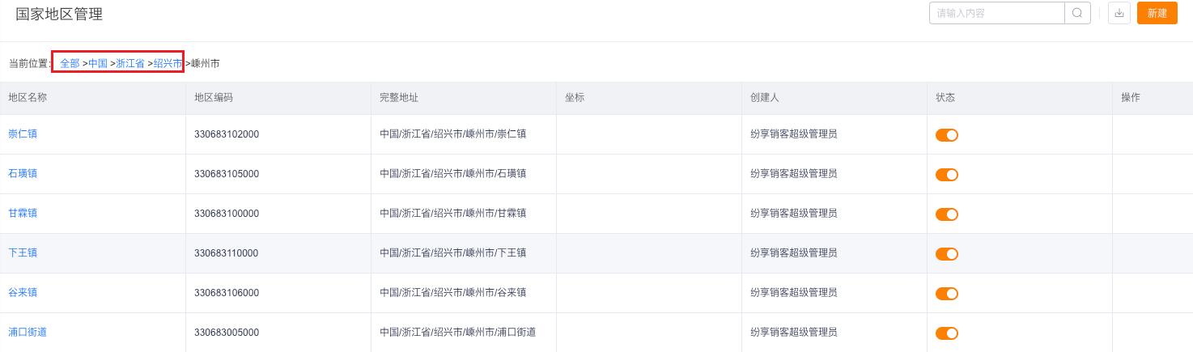Screen dimensions: 1193x352
Task: Open the 甘霖镇 region link
Action: [23, 213]
